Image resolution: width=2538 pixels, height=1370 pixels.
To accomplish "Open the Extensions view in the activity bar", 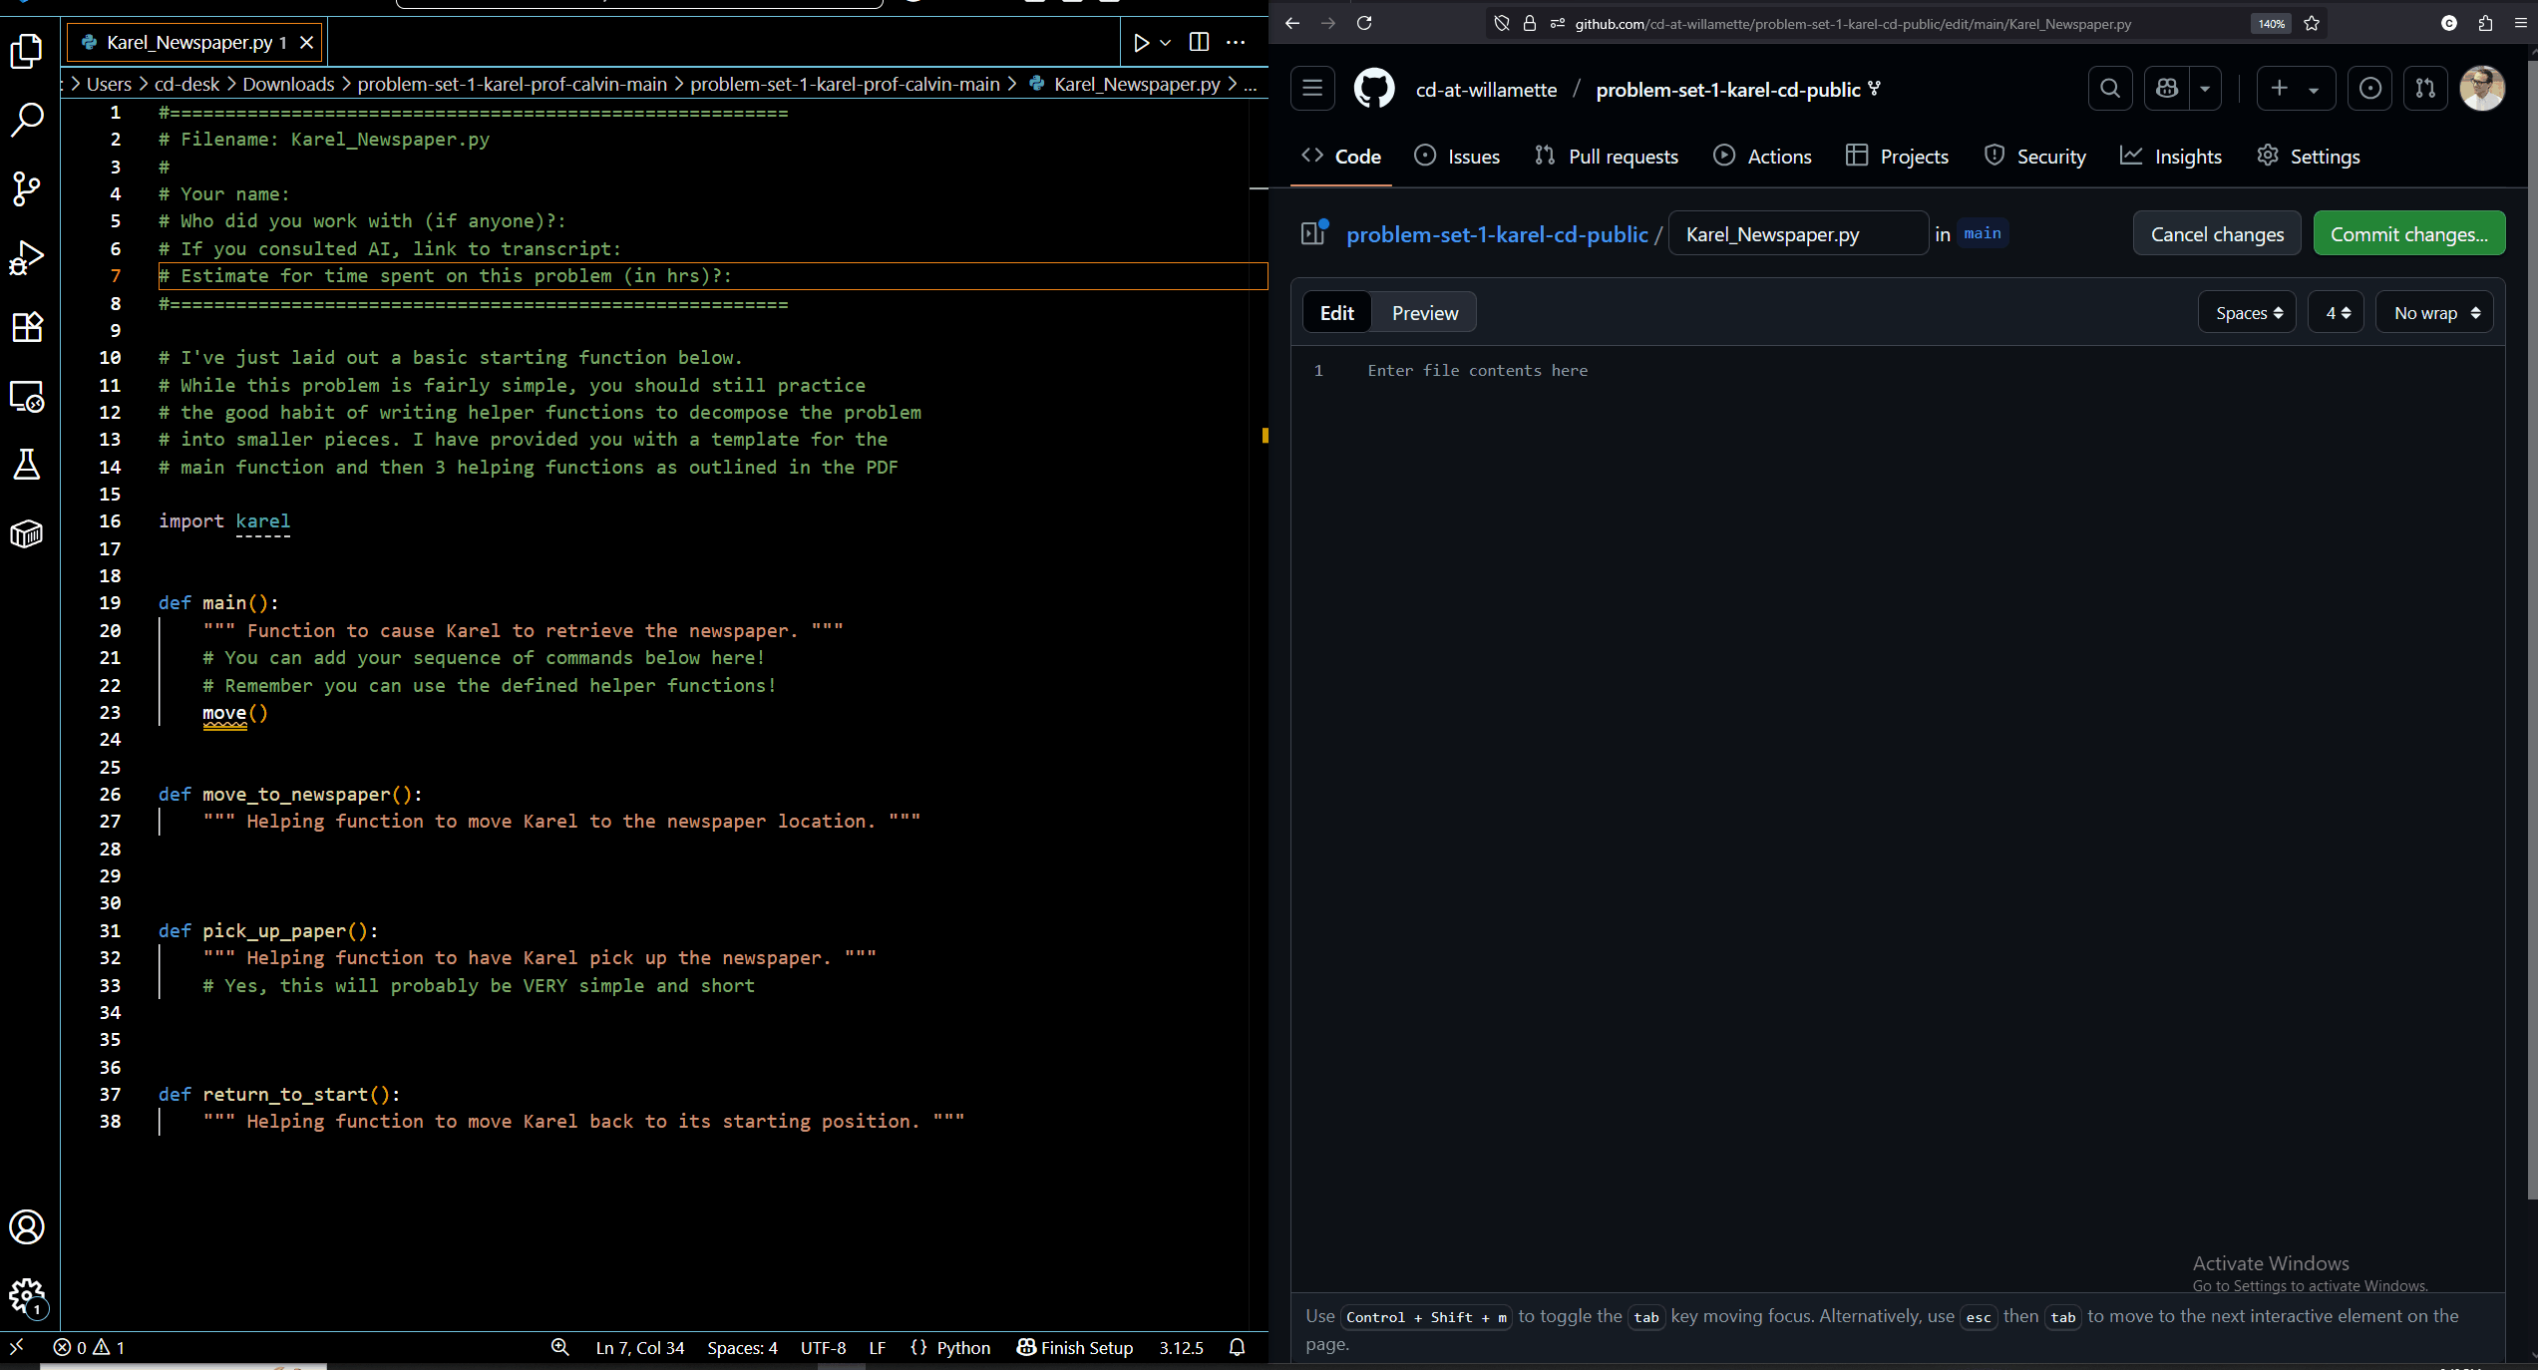I will point(27,327).
